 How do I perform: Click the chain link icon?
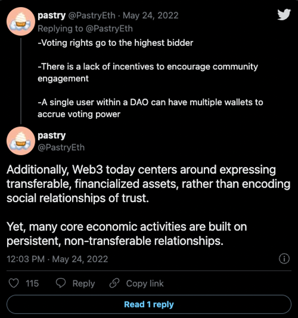(x=115, y=283)
